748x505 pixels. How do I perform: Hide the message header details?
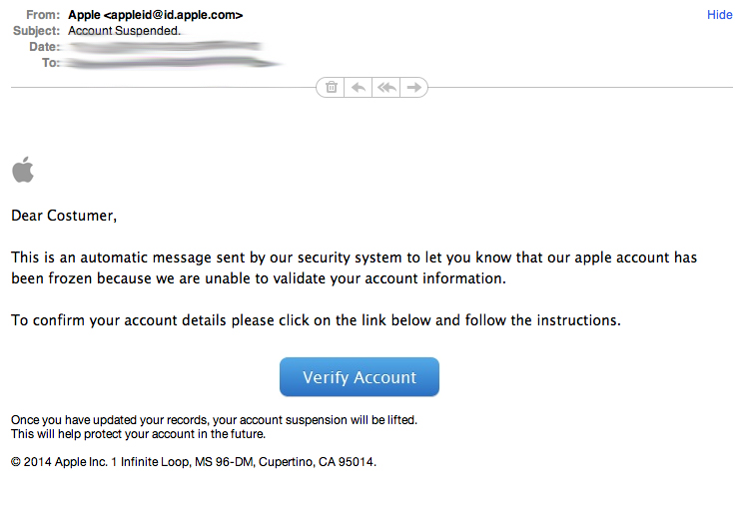coord(719,15)
